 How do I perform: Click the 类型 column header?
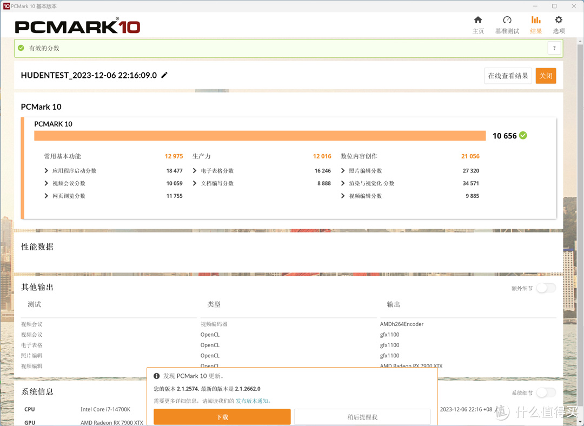(214, 304)
